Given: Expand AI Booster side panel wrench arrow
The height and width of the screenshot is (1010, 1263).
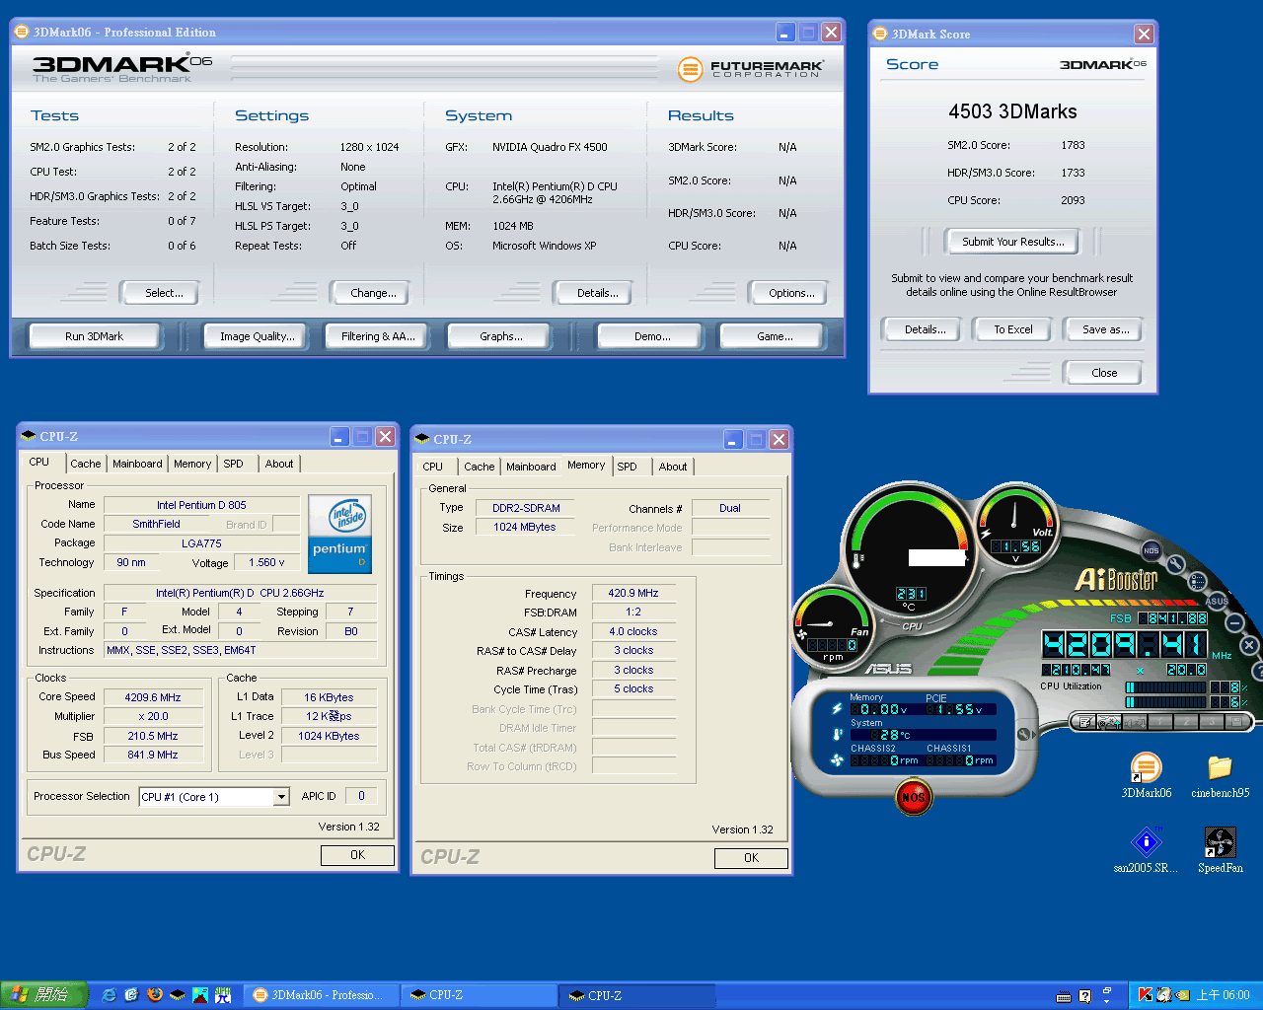Looking at the screenshot, I should (x=1027, y=734).
